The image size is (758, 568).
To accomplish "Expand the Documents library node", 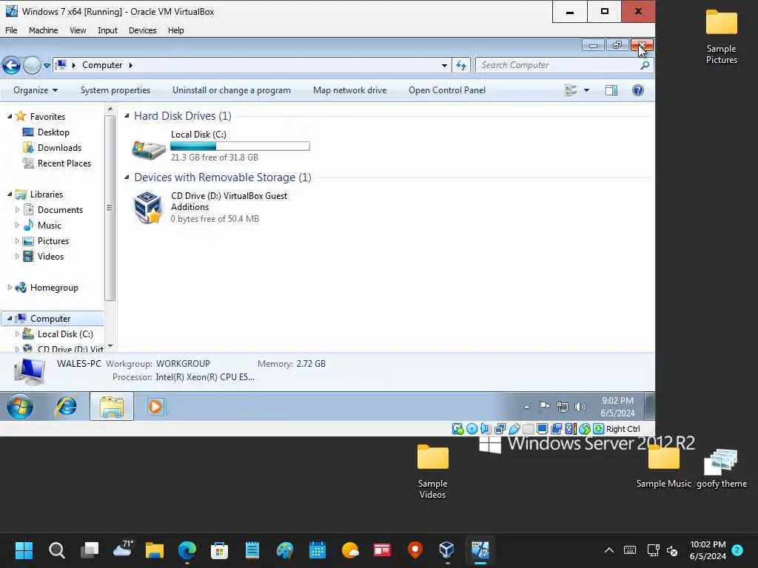I will (18, 209).
